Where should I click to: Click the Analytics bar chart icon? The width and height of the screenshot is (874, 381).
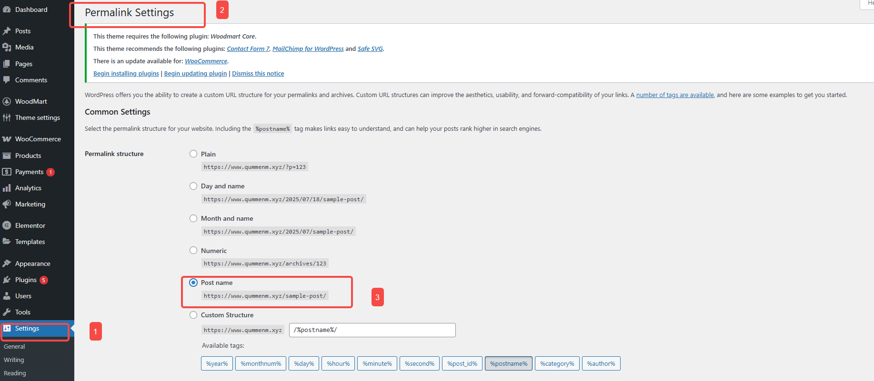click(x=7, y=188)
